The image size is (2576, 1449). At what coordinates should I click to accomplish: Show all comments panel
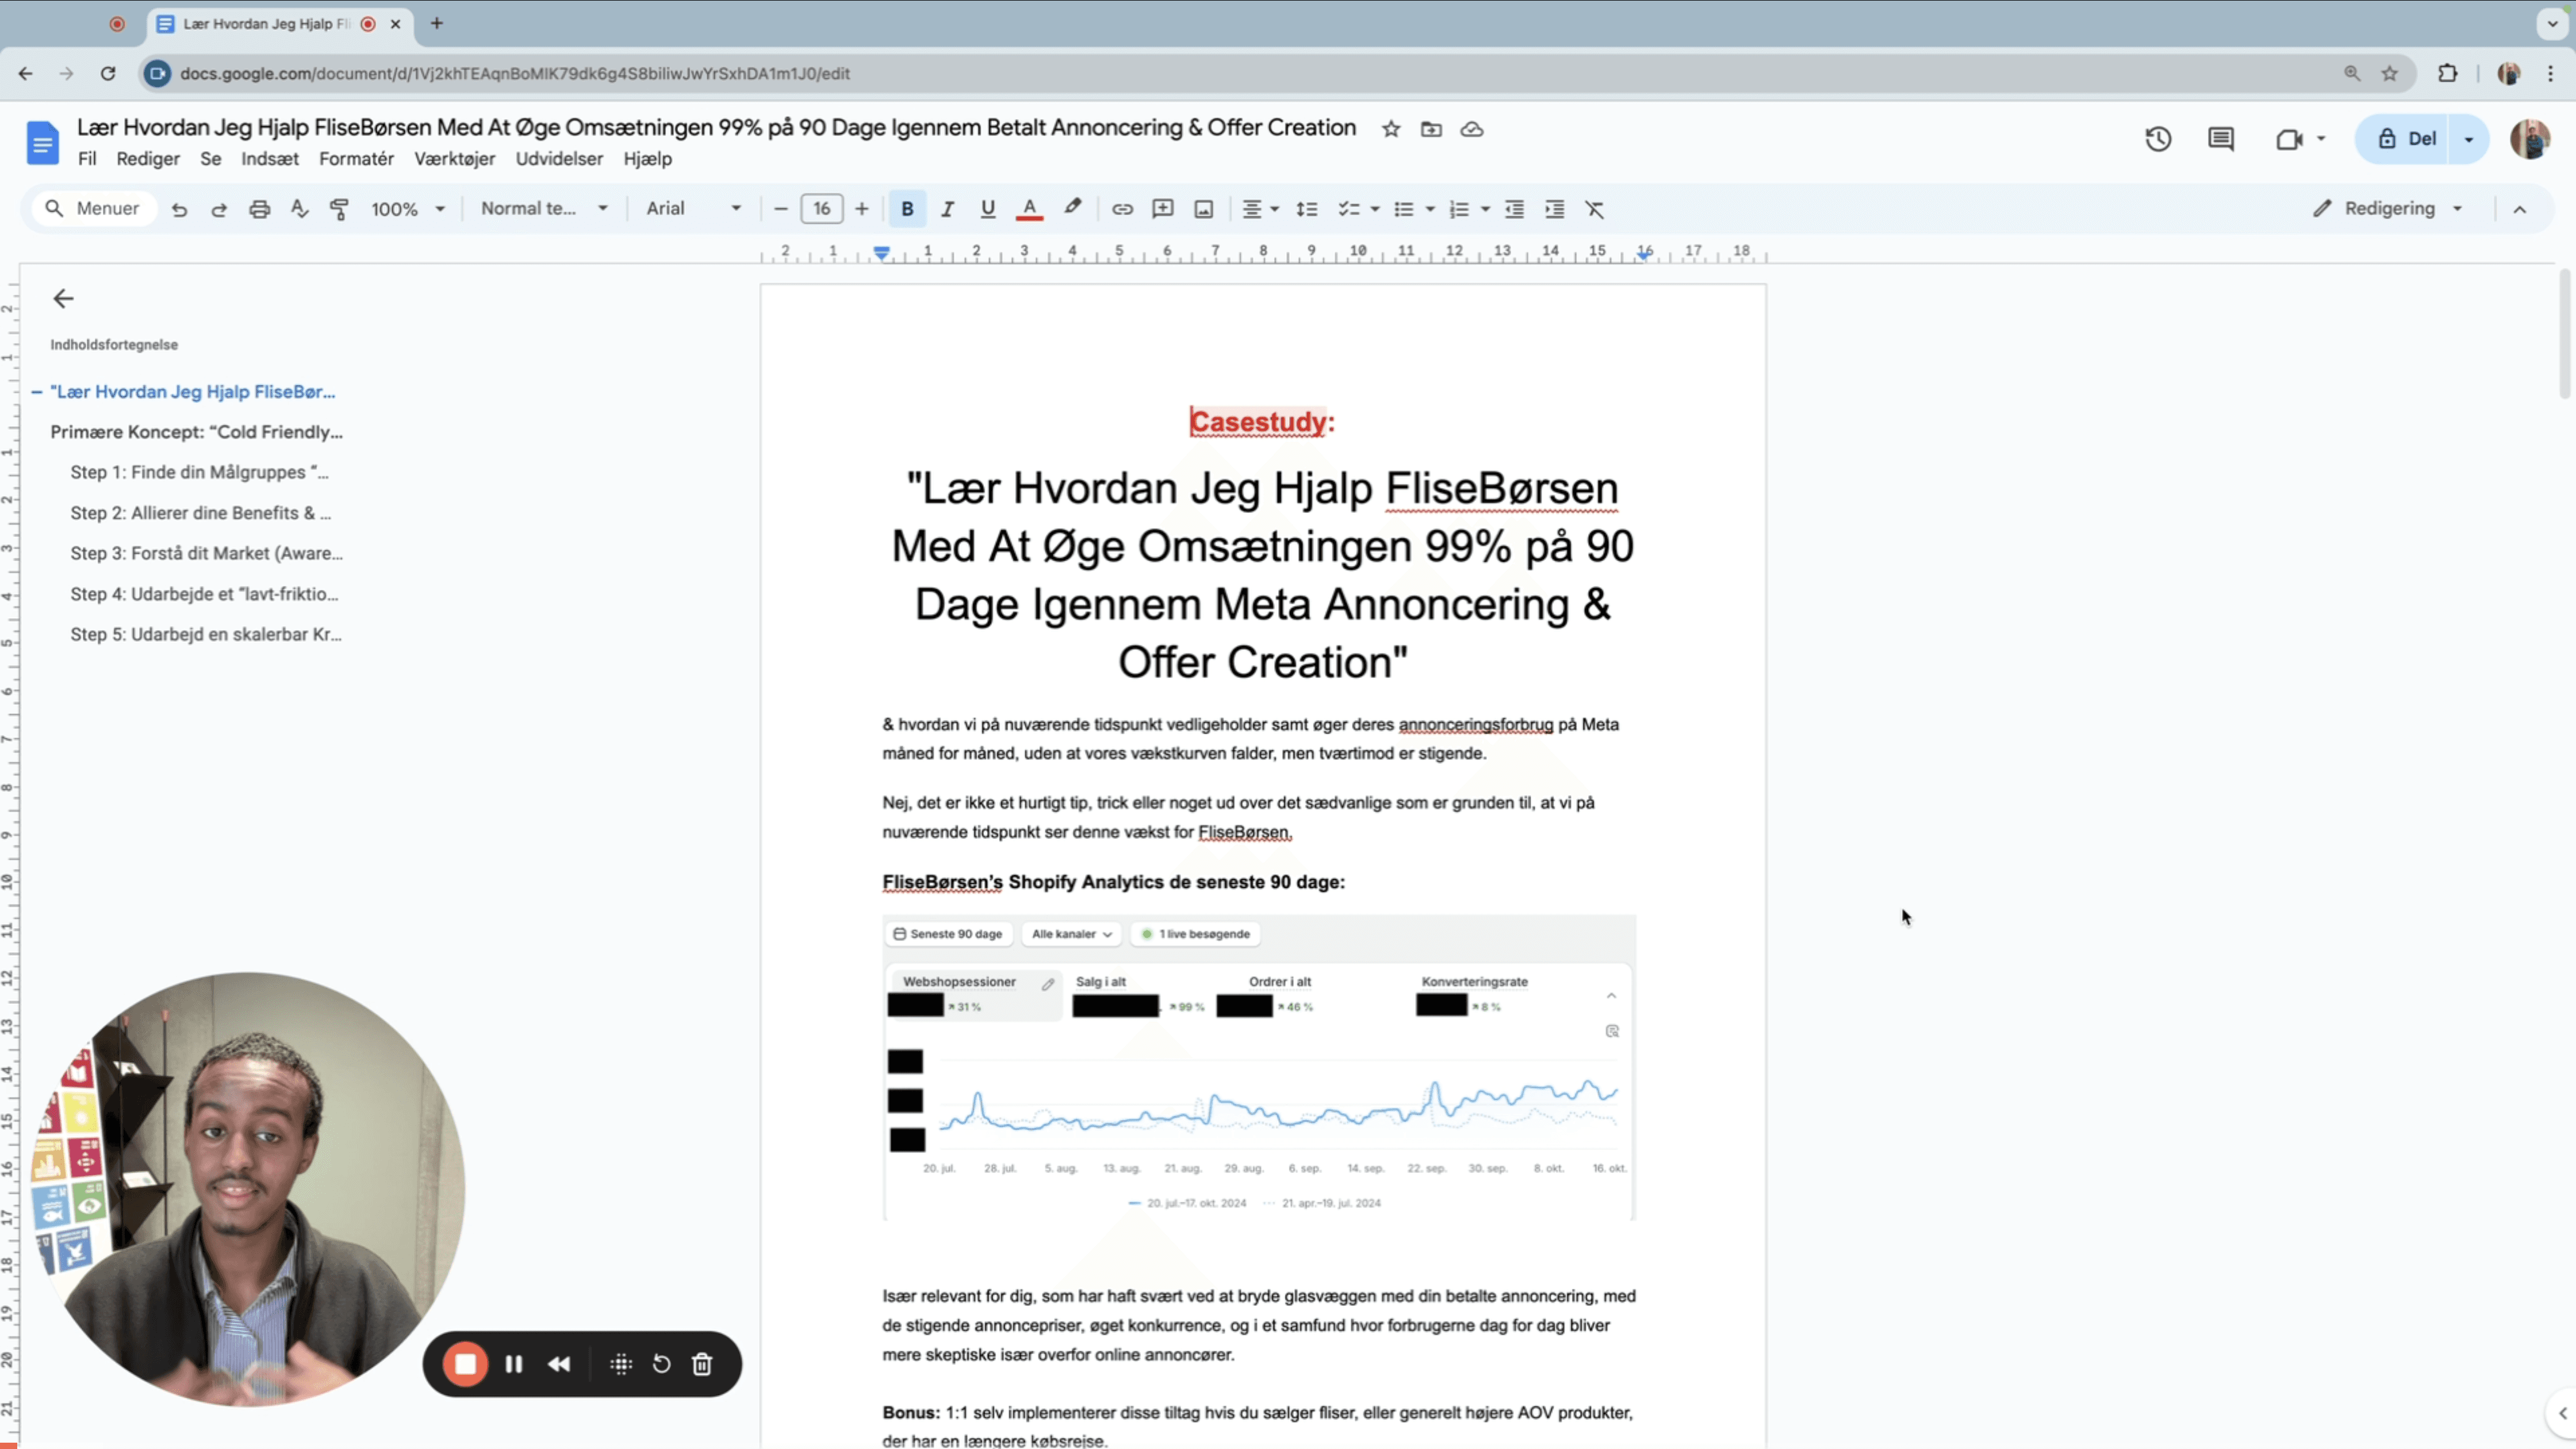(2221, 139)
